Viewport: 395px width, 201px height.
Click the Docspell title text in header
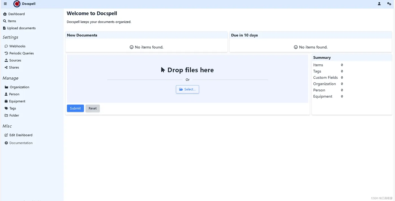coord(29,4)
